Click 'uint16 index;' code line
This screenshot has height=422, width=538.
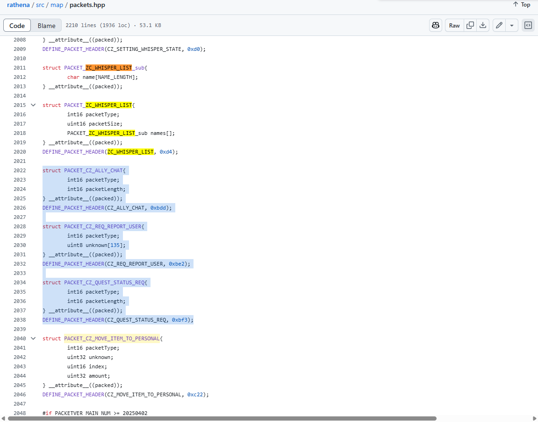(87, 366)
